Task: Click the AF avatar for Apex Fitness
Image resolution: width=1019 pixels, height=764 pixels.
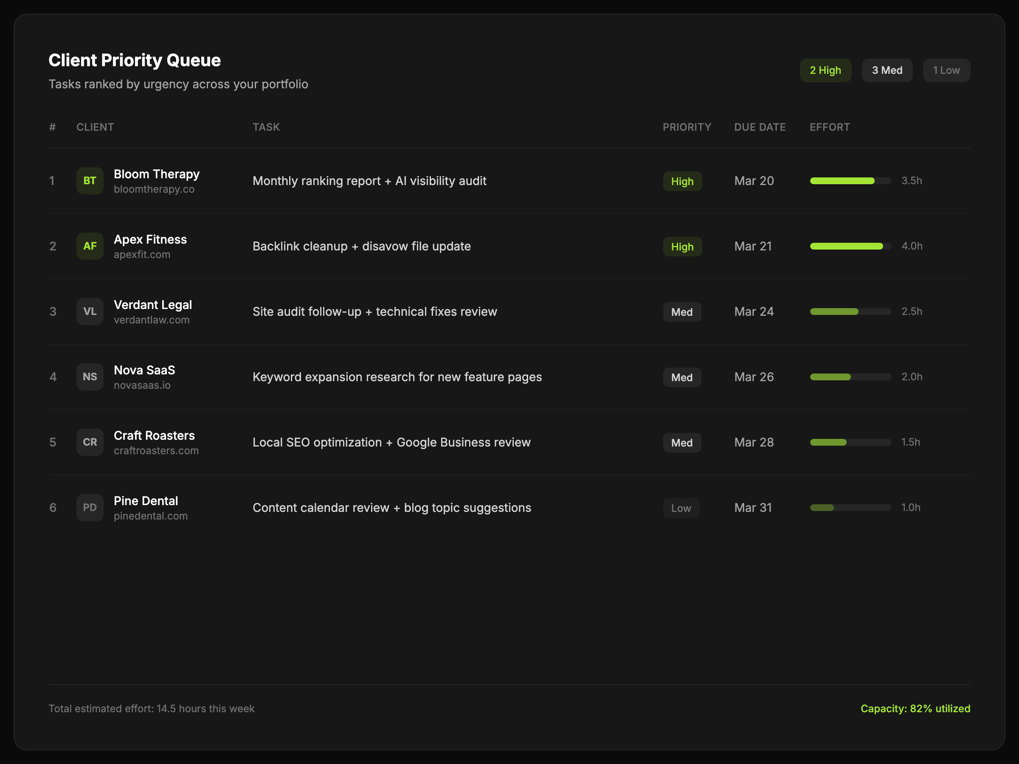Action: pyautogui.click(x=90, y=246)
